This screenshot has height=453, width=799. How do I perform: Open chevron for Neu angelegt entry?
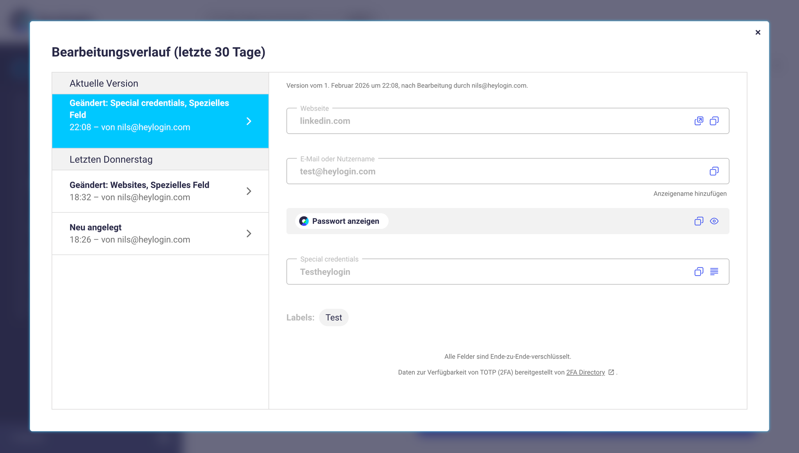249,234
